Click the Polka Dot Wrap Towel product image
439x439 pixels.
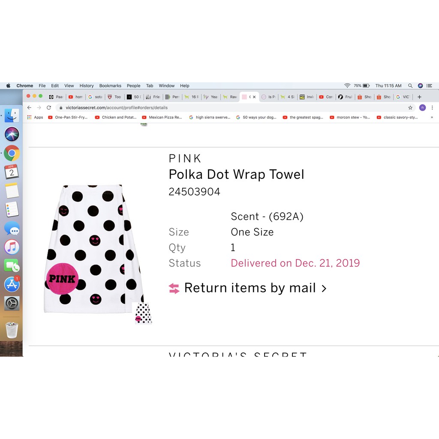pos(94,249)
